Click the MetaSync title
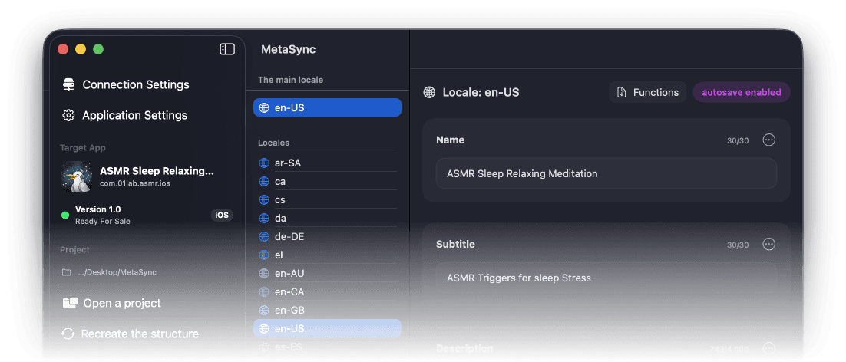Image resolution: width=846 pixels, height=362 pixels. [x=288, y=50]
